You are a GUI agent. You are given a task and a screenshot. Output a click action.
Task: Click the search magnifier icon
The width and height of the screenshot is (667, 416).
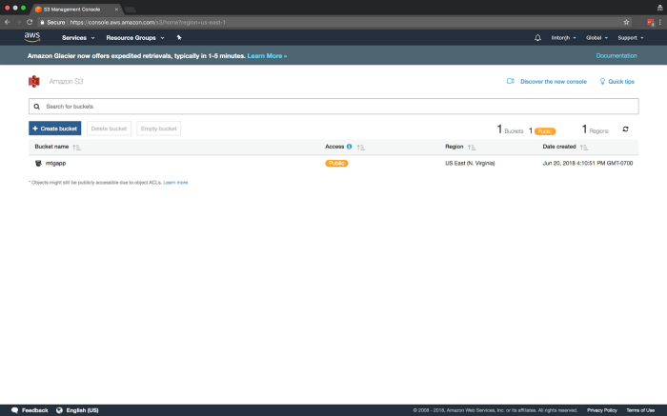click(37, 107)
